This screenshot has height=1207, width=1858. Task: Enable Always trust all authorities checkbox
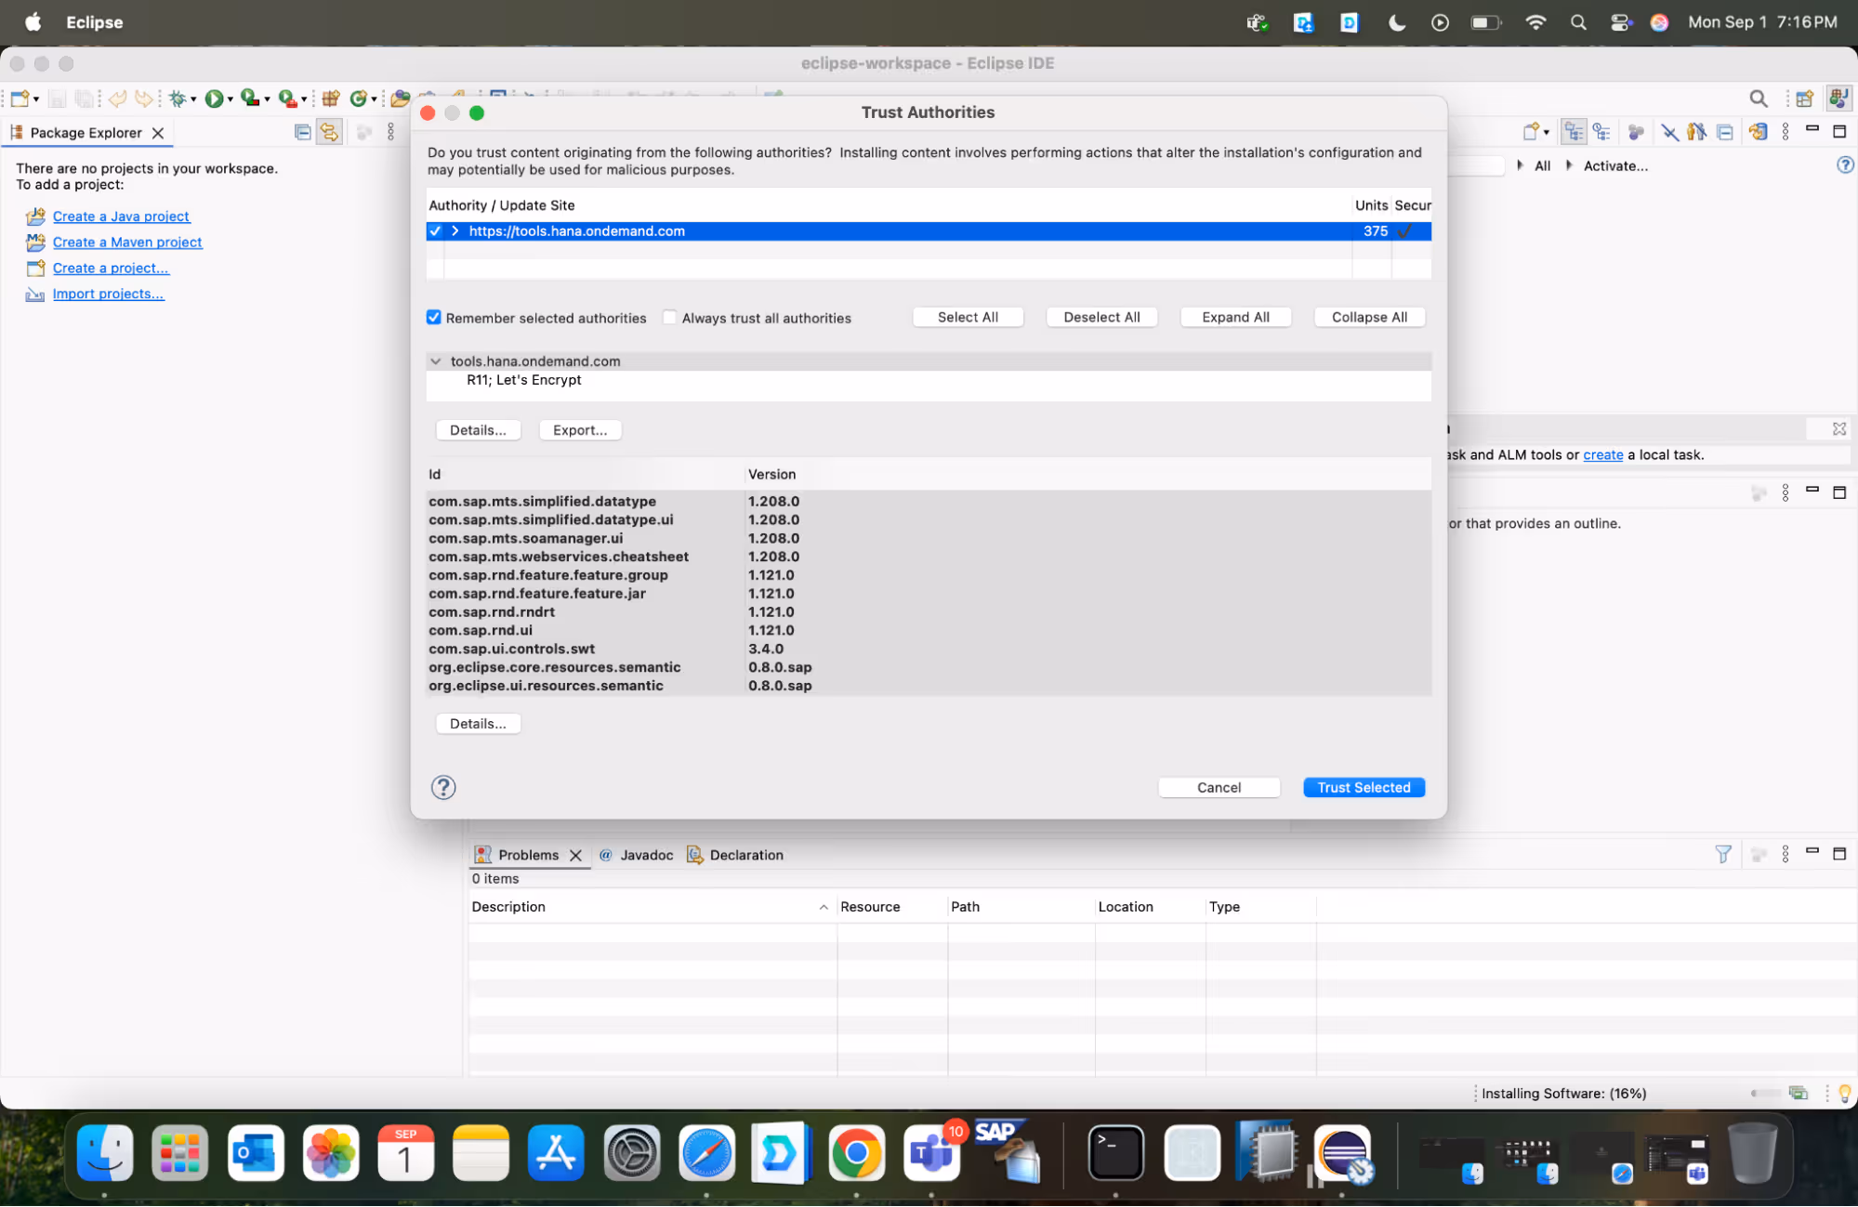pos(669,318)
